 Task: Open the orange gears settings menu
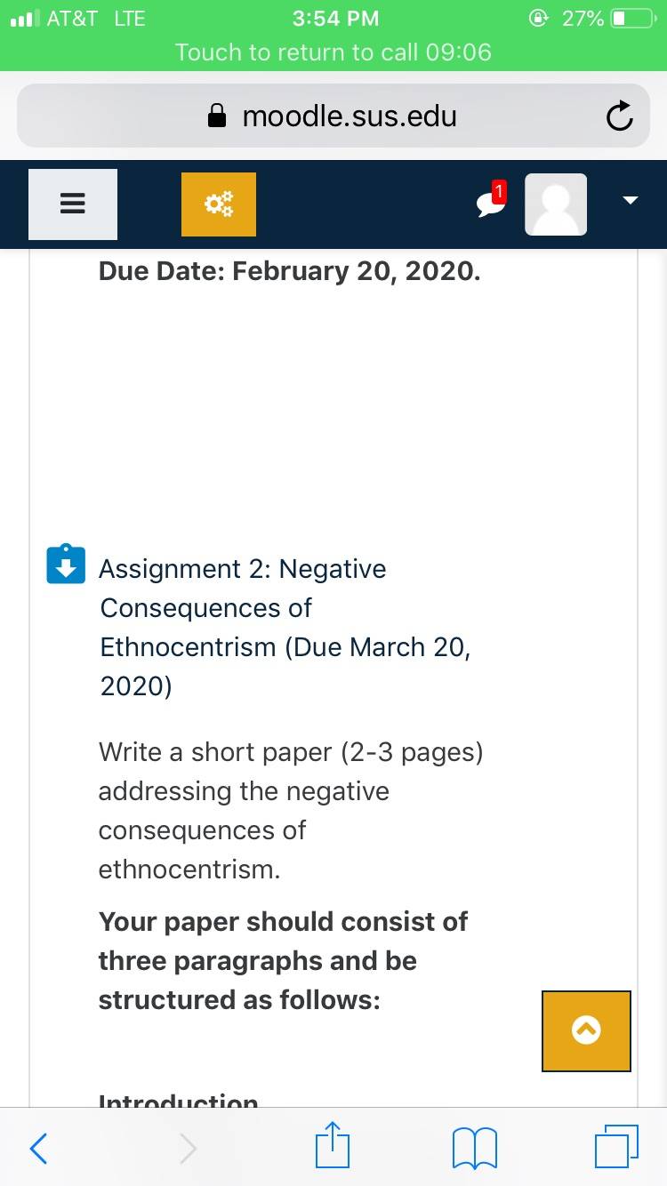tap(219, 204)
